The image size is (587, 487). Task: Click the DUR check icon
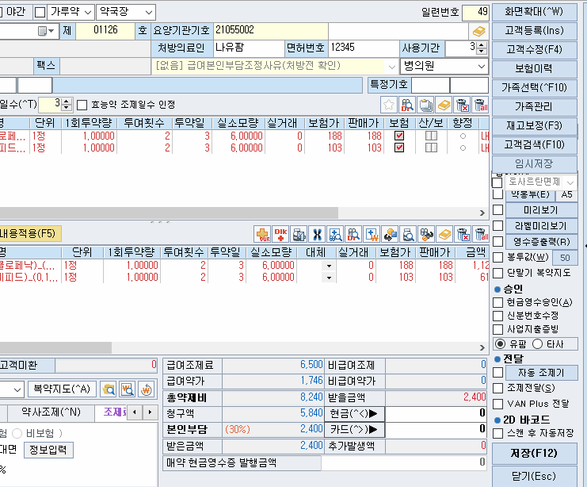[x=262, y=234]
